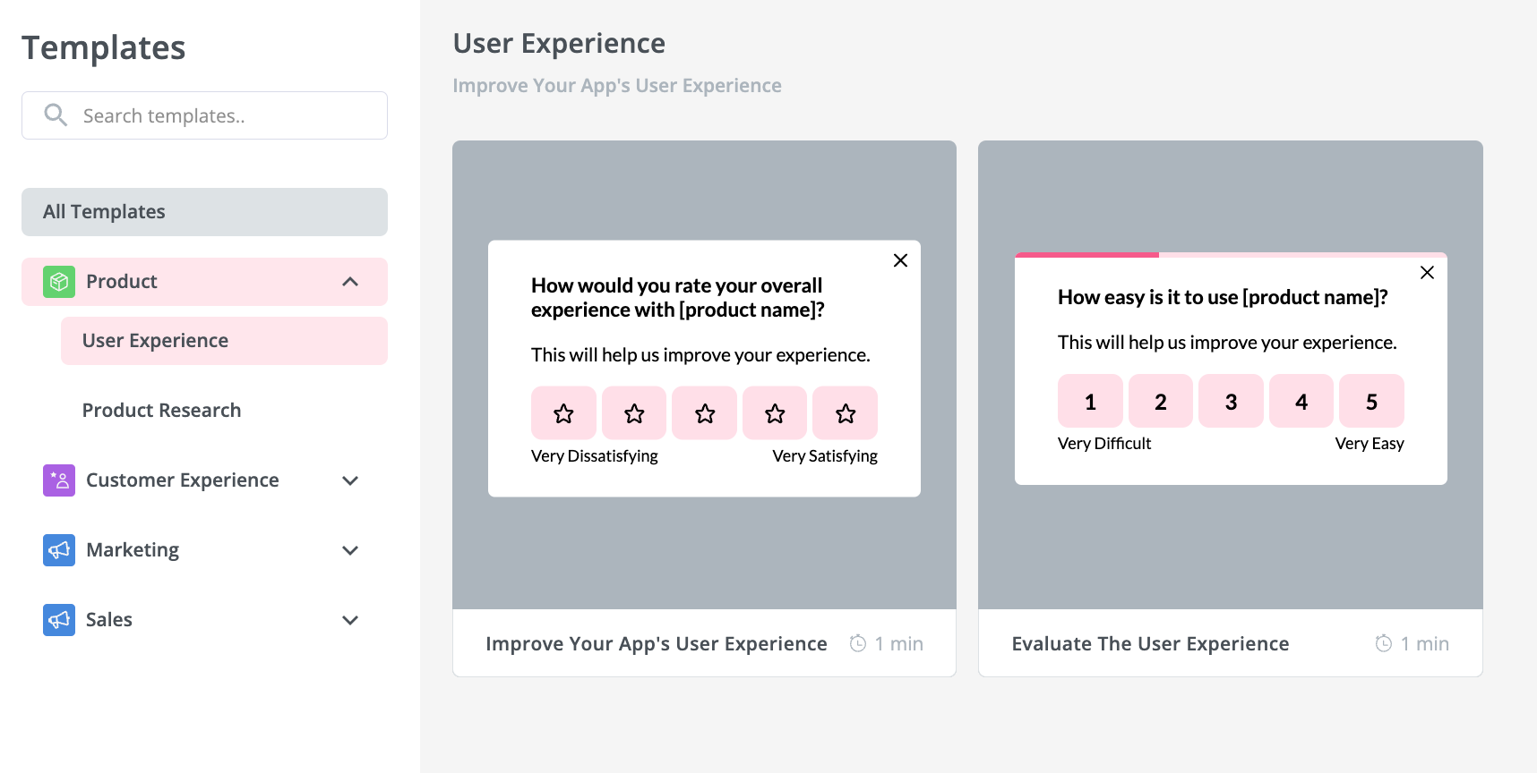
Task: Click the purple Customer Experience icon
Action: (x=59, y=480)
